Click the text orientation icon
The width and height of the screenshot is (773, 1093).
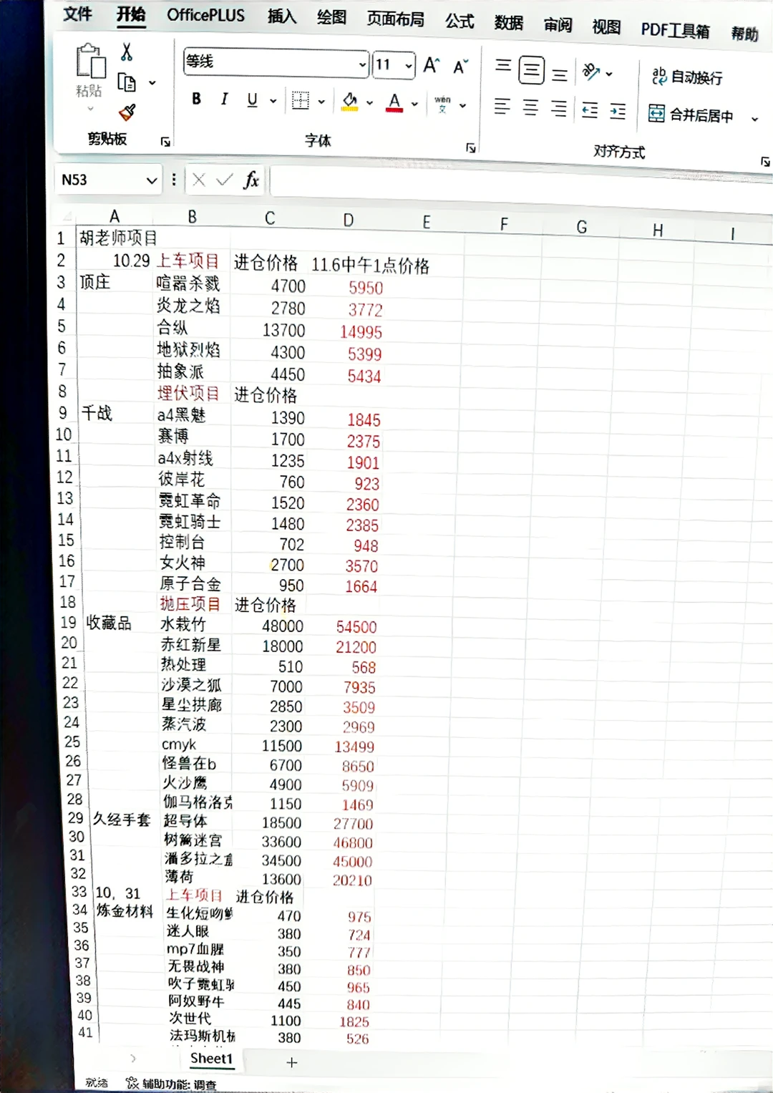point(591,71)
